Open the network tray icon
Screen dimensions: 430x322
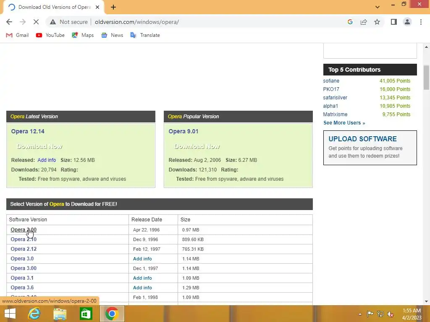380,314
